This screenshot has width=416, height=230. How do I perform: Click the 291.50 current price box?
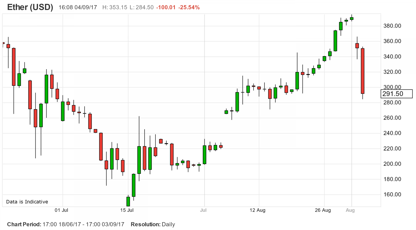coord(396,94)
